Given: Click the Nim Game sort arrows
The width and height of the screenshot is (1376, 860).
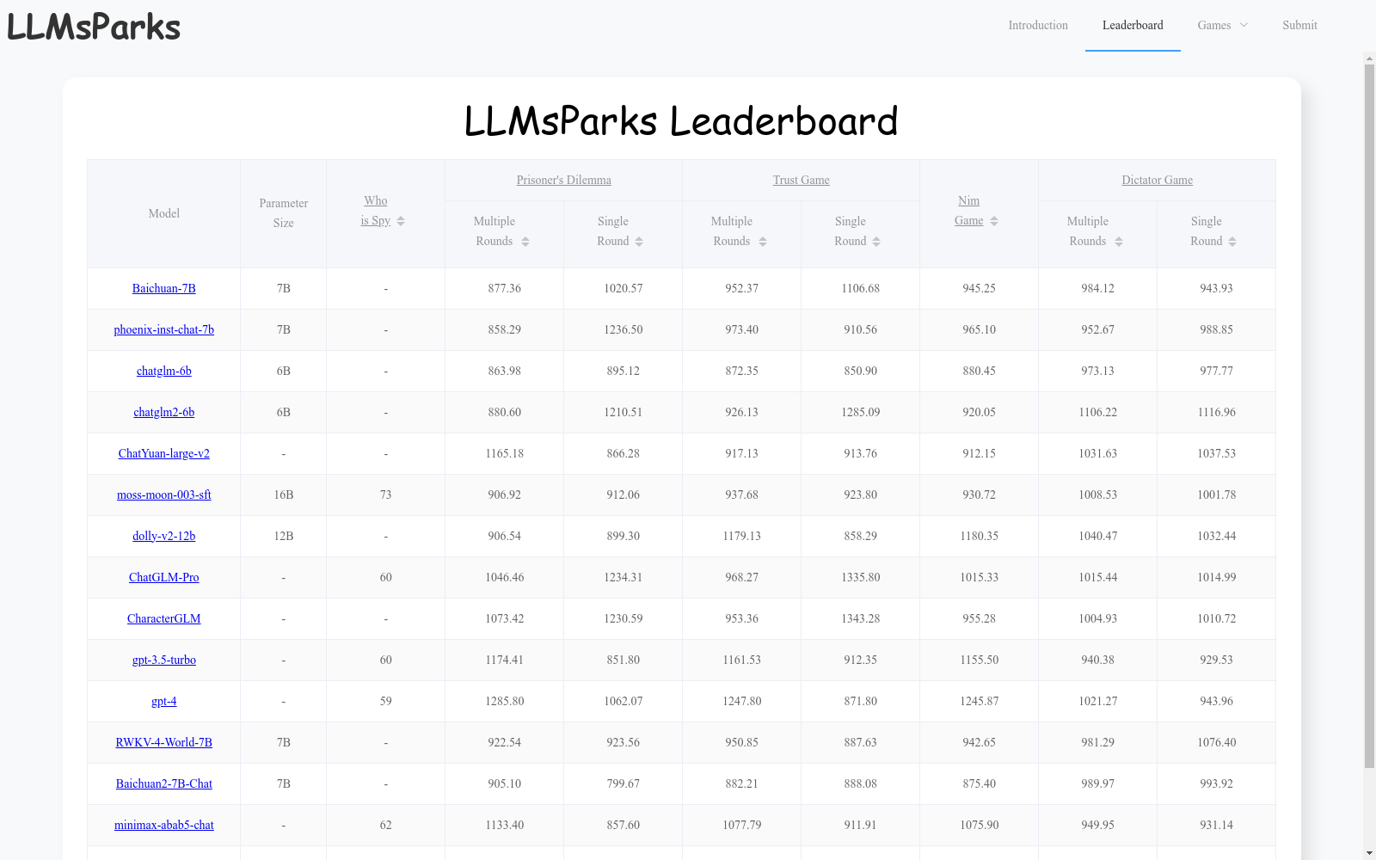Looking at the screenshot, I should coord(994,221).
